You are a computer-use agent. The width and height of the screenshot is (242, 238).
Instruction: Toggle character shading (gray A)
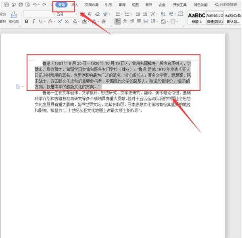coord(104,21)
